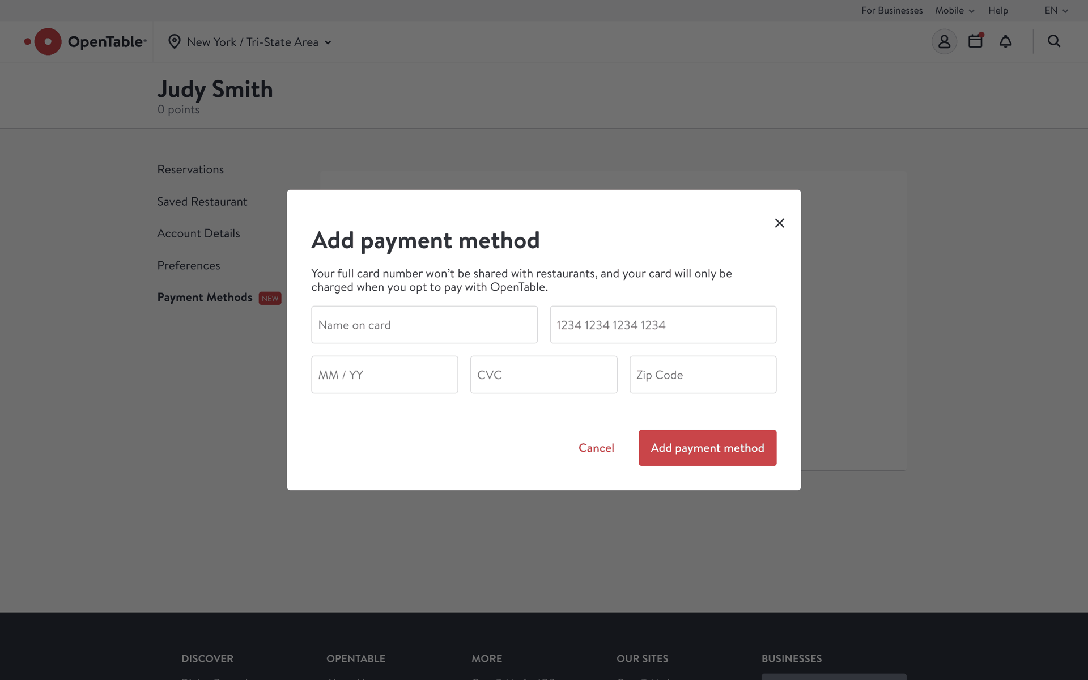This screenshot has width=1088, height=680.
Task: Select Payment Methods in sidebar
Action: (205, 297)
